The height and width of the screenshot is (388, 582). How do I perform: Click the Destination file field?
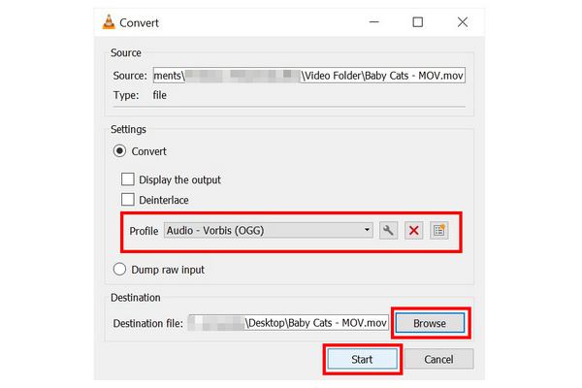pyautogui.click(x=288, y=323)
